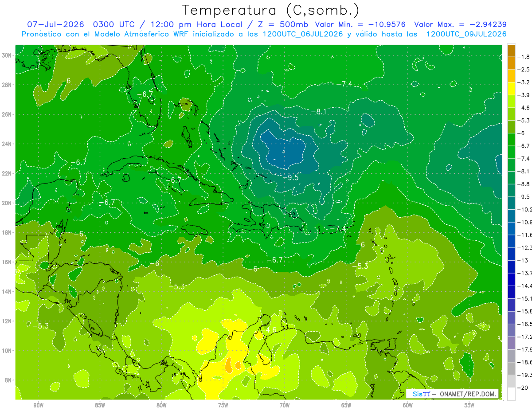Click the "75W" longitude axis label

click(x=223, y=405)
